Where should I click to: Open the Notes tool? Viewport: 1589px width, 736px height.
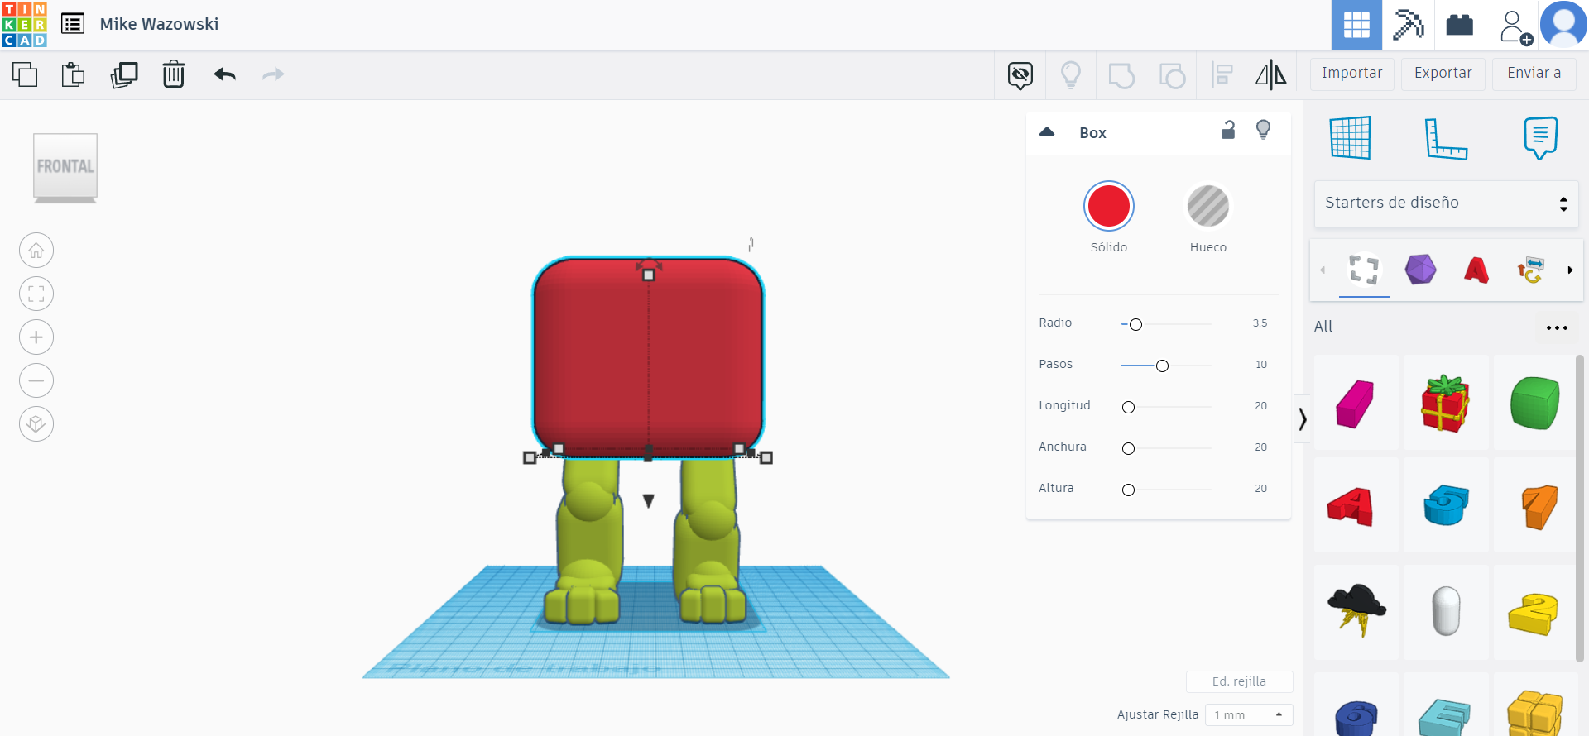click(1540, 137)
